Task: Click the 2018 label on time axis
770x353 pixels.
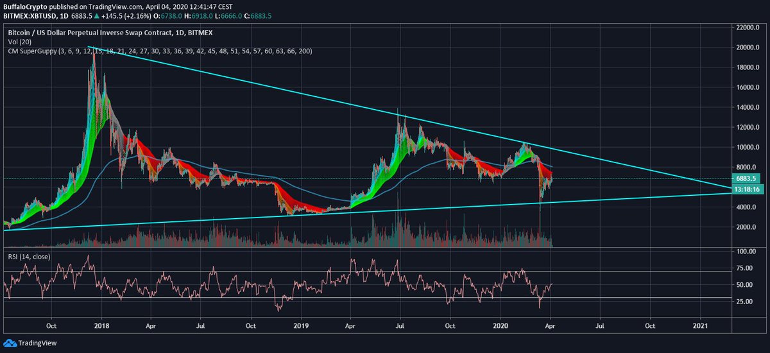Action: [x=103, y=325]
